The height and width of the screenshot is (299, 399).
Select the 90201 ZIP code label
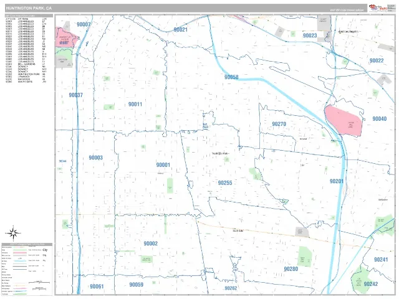pos(337,181)
